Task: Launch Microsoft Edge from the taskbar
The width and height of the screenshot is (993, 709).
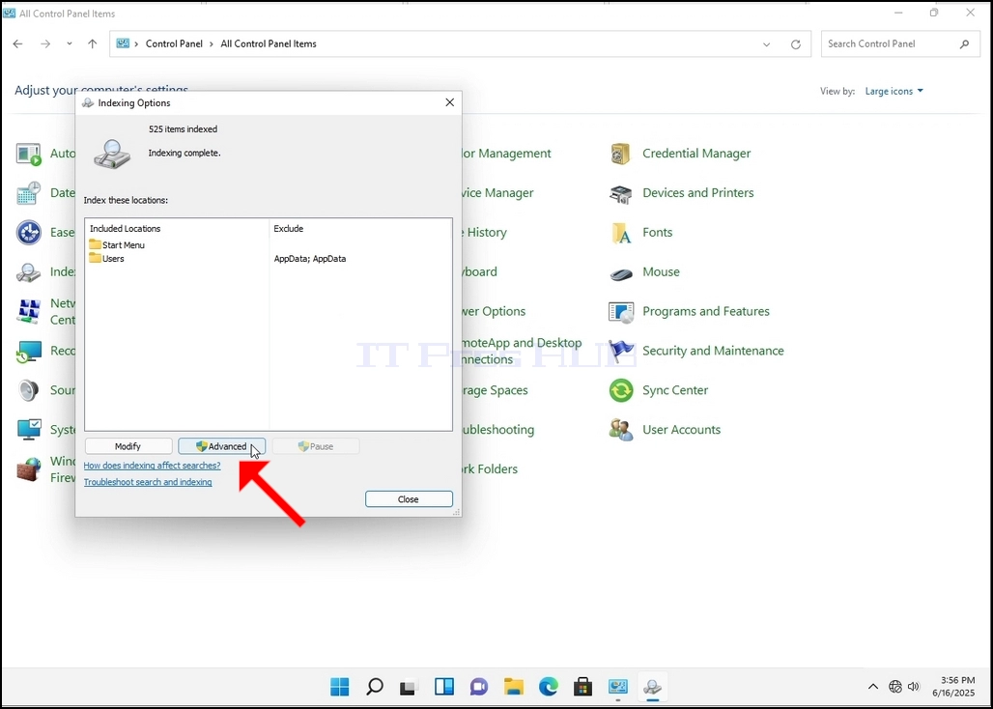Action: (549, 686)
